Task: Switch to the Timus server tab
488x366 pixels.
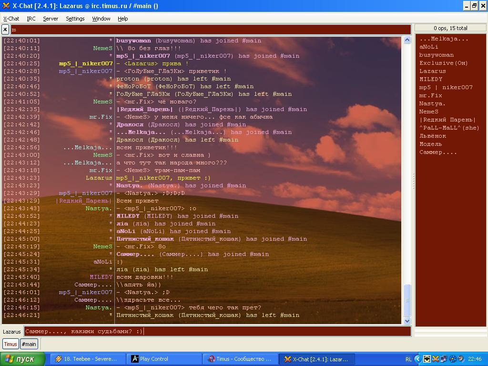Action: pyautogui.click(x=10, y=344)
